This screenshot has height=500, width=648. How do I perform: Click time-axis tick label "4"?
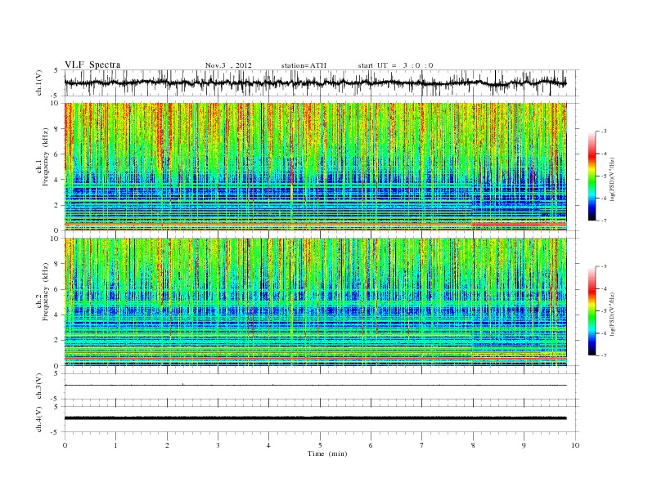pos(268,445)
